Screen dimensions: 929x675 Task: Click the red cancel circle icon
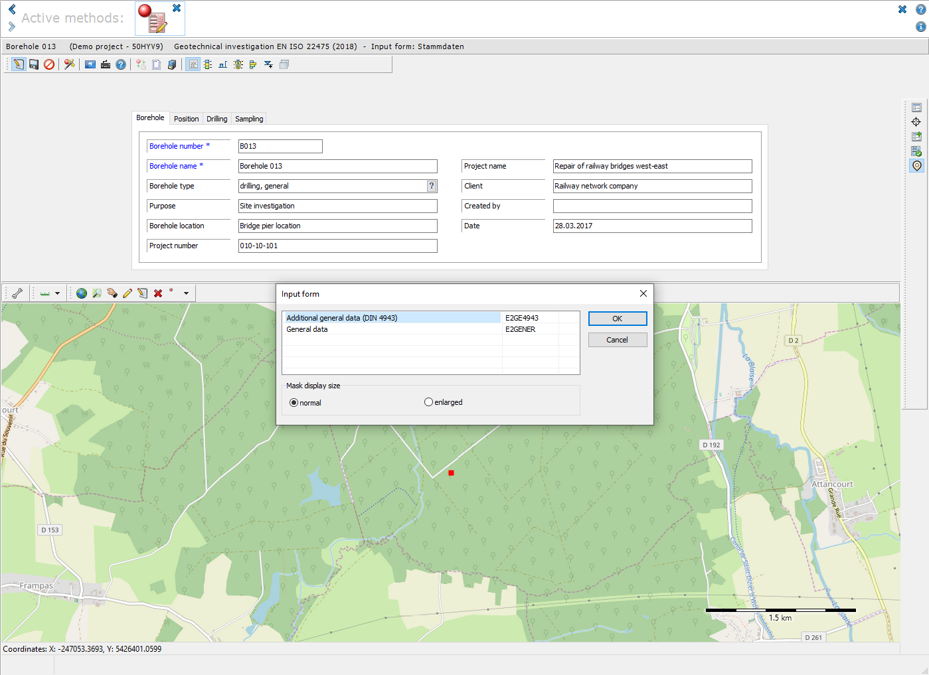click(x=49, y=64)
